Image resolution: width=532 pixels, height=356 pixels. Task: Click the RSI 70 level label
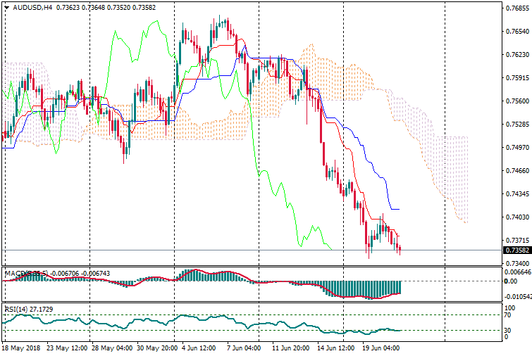pyautogui.click(x=507, y=316)
